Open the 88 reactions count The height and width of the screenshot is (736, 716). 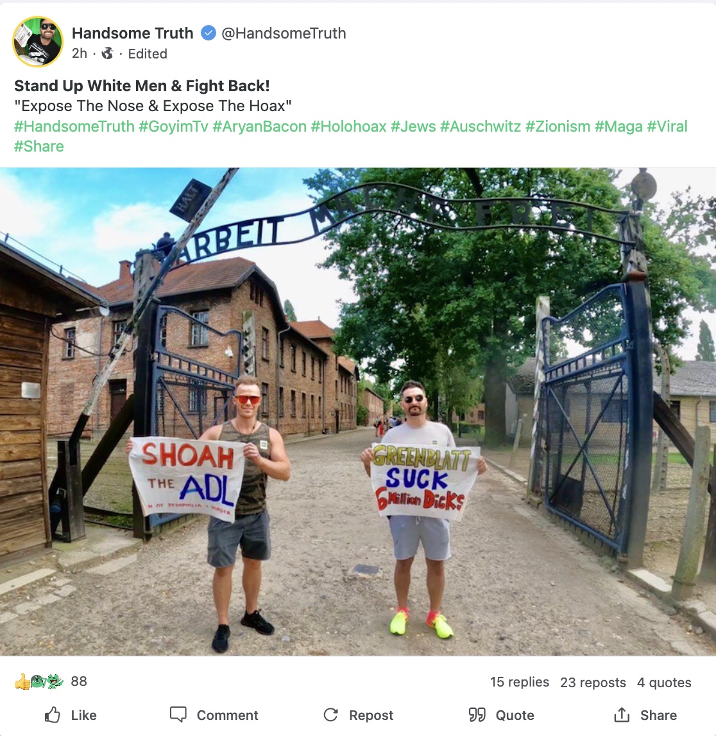click(x=79, y=681)
